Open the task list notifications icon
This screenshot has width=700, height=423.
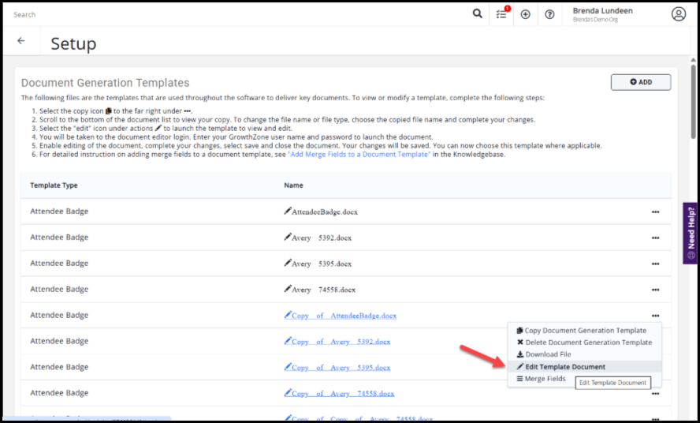pos(502,14)
